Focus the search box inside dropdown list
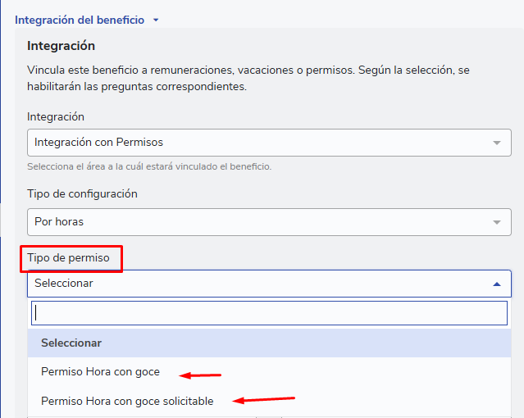Viewport: 524px width, 418px height. (269, 313)
